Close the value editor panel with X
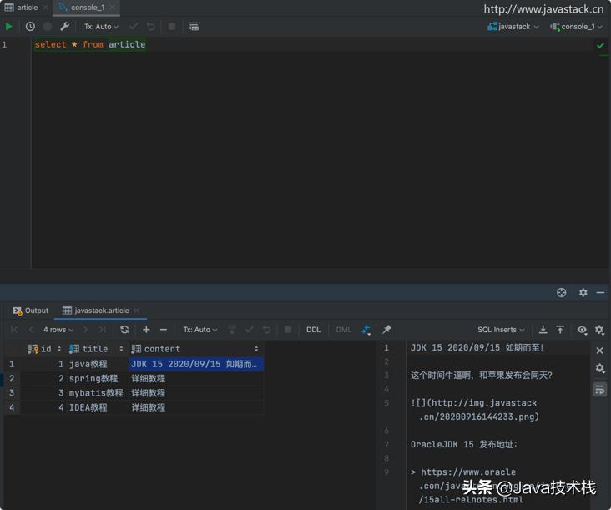Image resolution: width=611 pixels, height=510 pixels. tap(599, 351)
